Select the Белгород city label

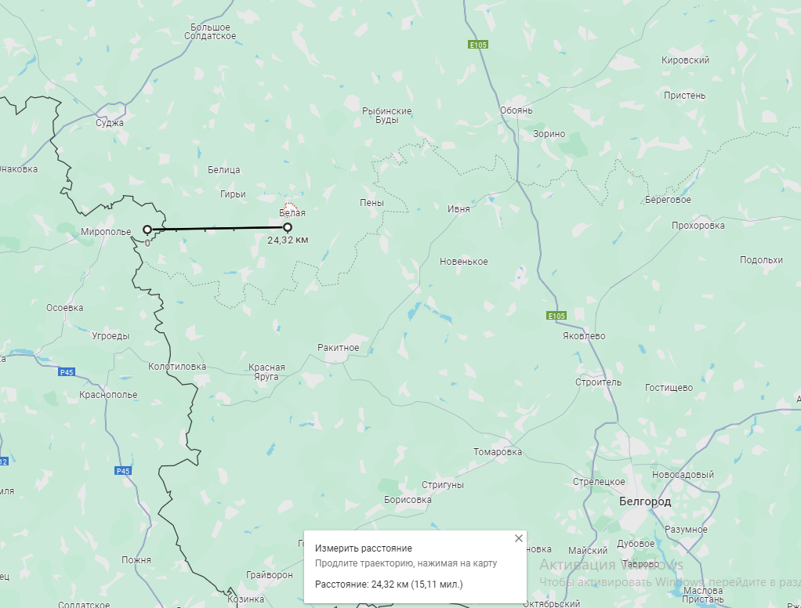click(x=645, y=501)
